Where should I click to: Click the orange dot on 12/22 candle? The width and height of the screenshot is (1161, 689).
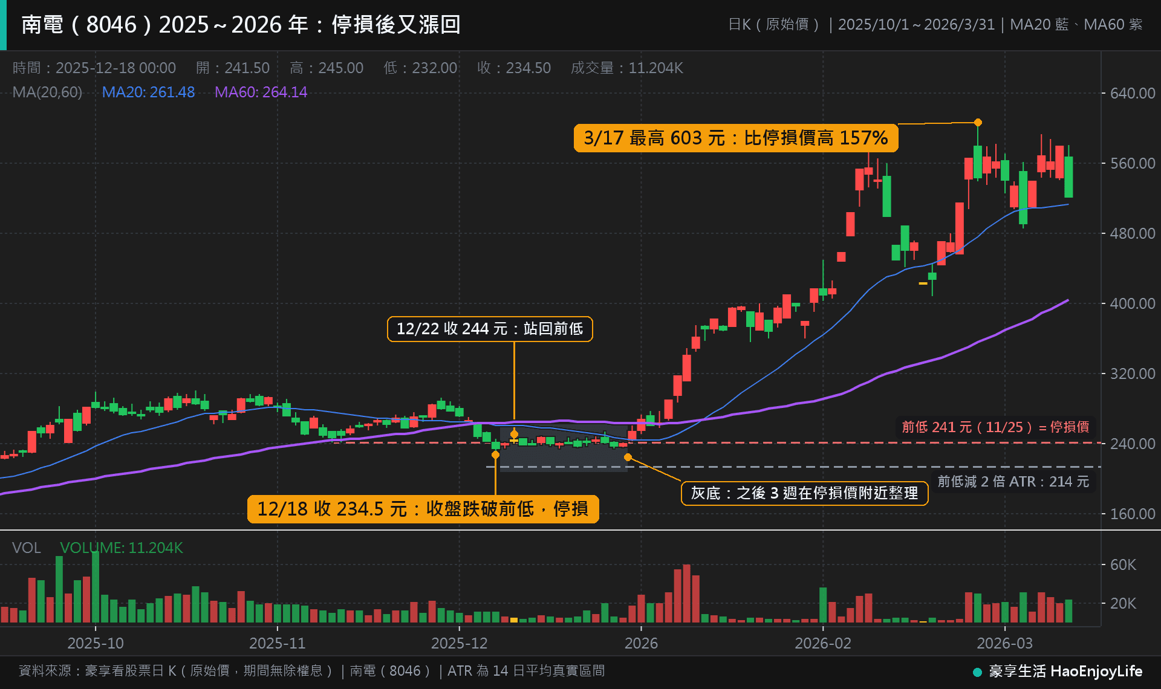[x=514, y=434]
